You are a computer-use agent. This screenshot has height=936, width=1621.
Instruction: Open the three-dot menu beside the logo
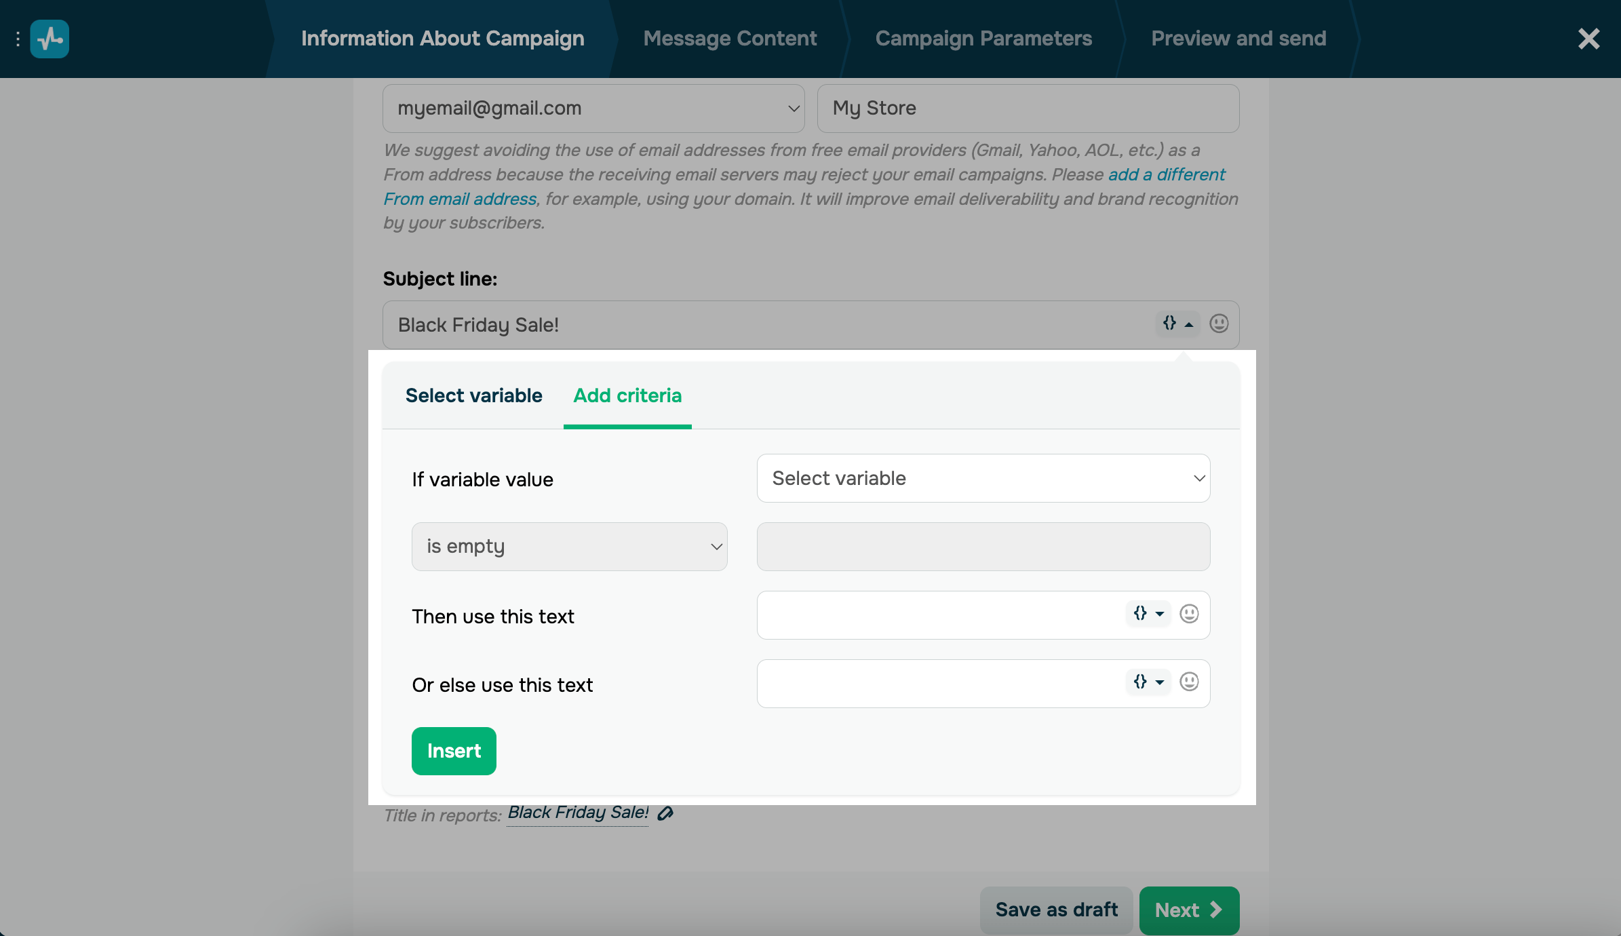(18, 39)
